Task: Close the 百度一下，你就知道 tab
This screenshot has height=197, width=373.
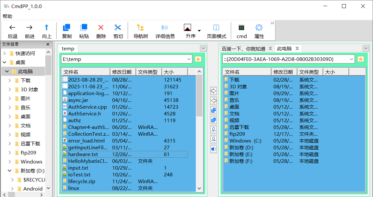Action: click(270, 48)
